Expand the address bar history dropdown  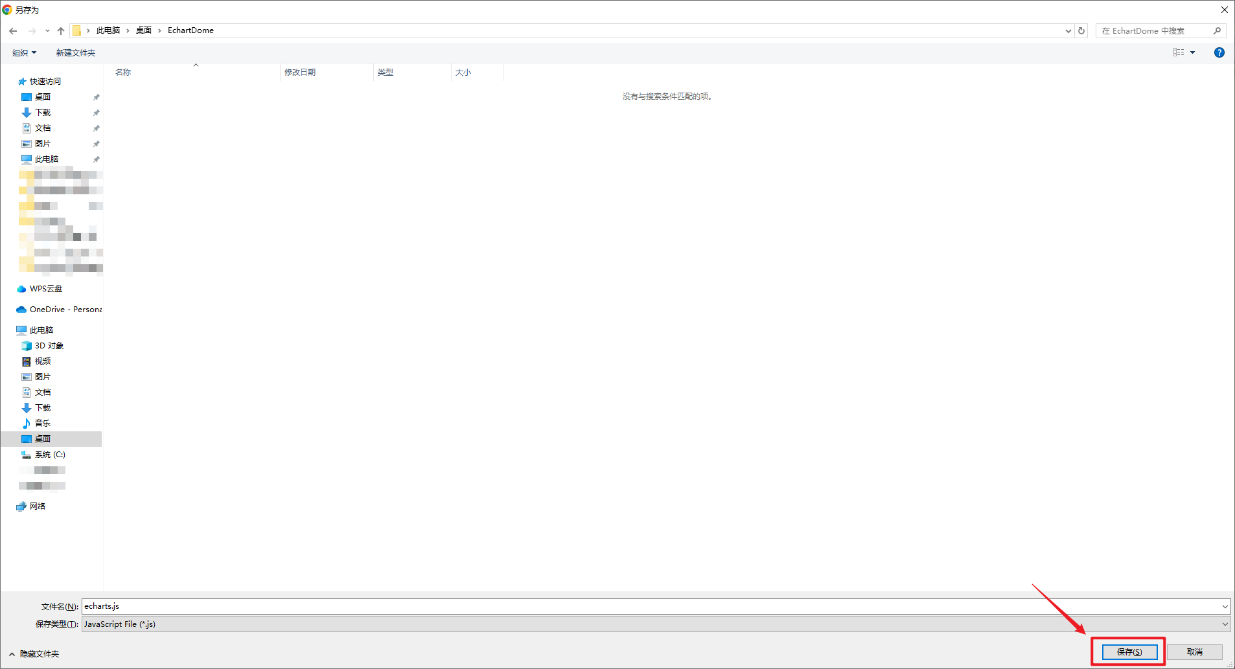coord(1068,31)
